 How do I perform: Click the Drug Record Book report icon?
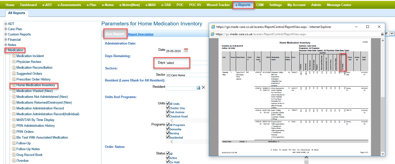(14, 155)
